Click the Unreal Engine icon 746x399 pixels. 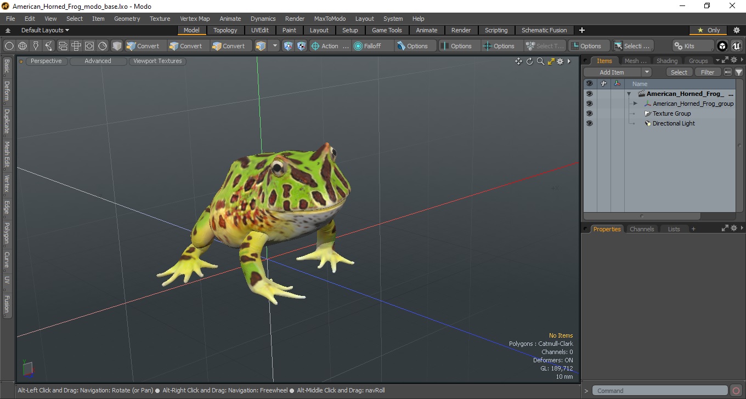pos(736,46)
